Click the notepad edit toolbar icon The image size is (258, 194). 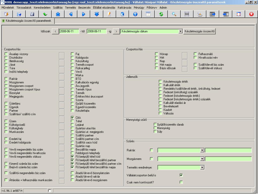pos(109,14)
